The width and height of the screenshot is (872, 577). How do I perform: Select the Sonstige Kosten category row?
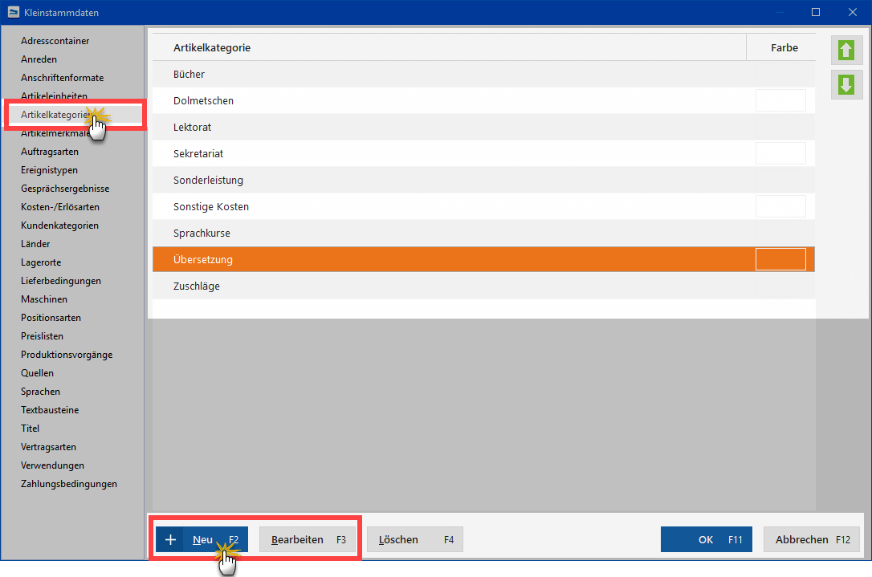click(x=483, y=207)
